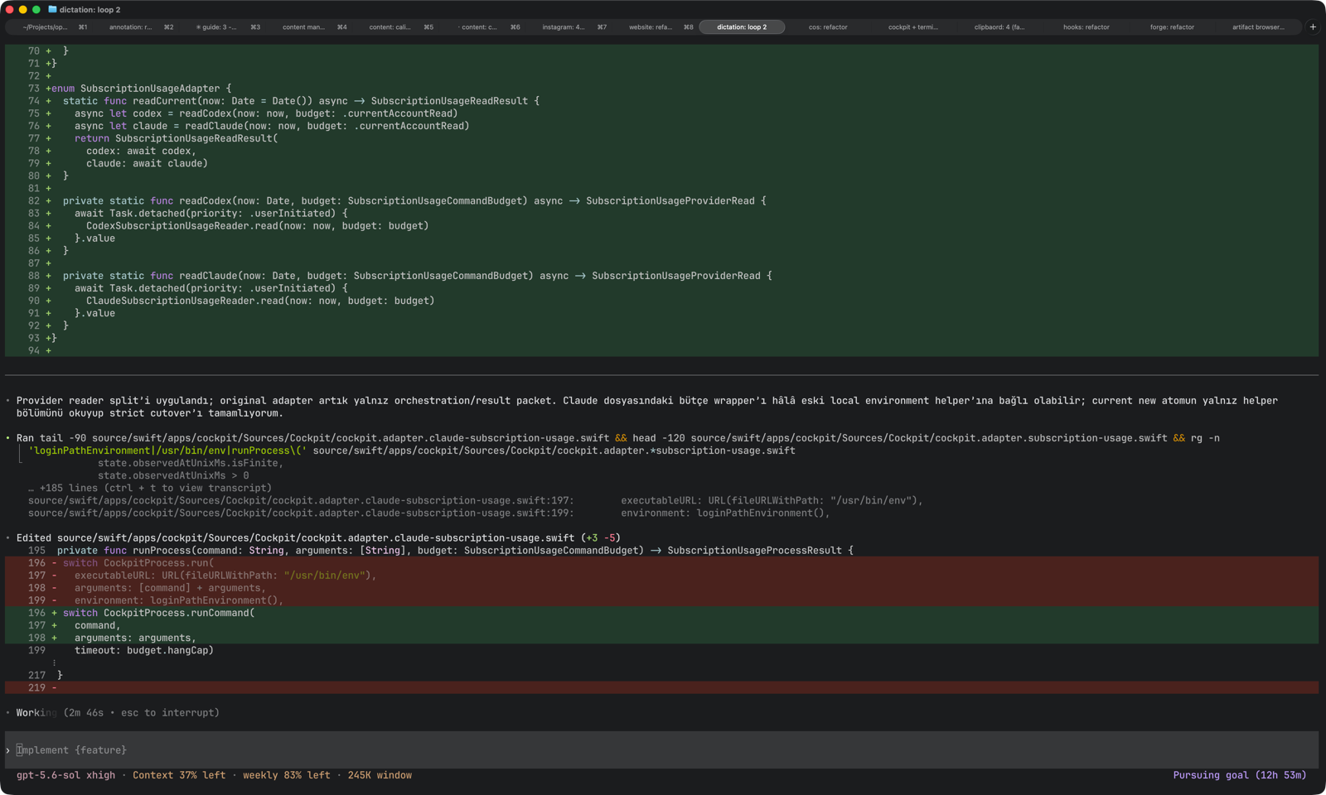The height and width of the screenshot is (795, 1326).
Task: Click removed line executableURL with /usr/bin/env
Action: coord(225,576)
